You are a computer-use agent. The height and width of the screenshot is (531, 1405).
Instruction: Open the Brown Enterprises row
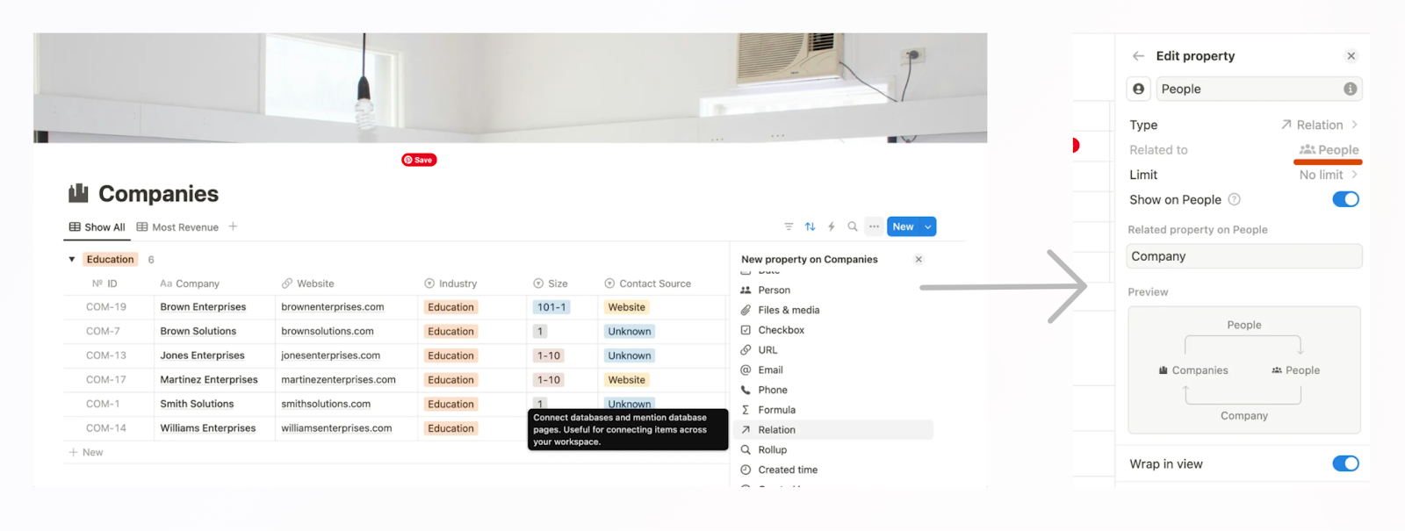click(x=203, y=307)
